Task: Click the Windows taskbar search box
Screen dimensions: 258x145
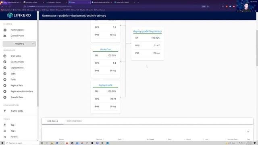Action: pyautogui.click(x=23, y=143)
